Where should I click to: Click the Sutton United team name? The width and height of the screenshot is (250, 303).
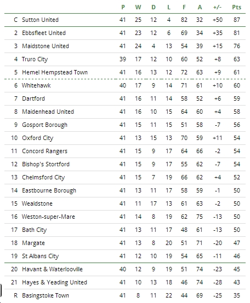pos(40,20)
